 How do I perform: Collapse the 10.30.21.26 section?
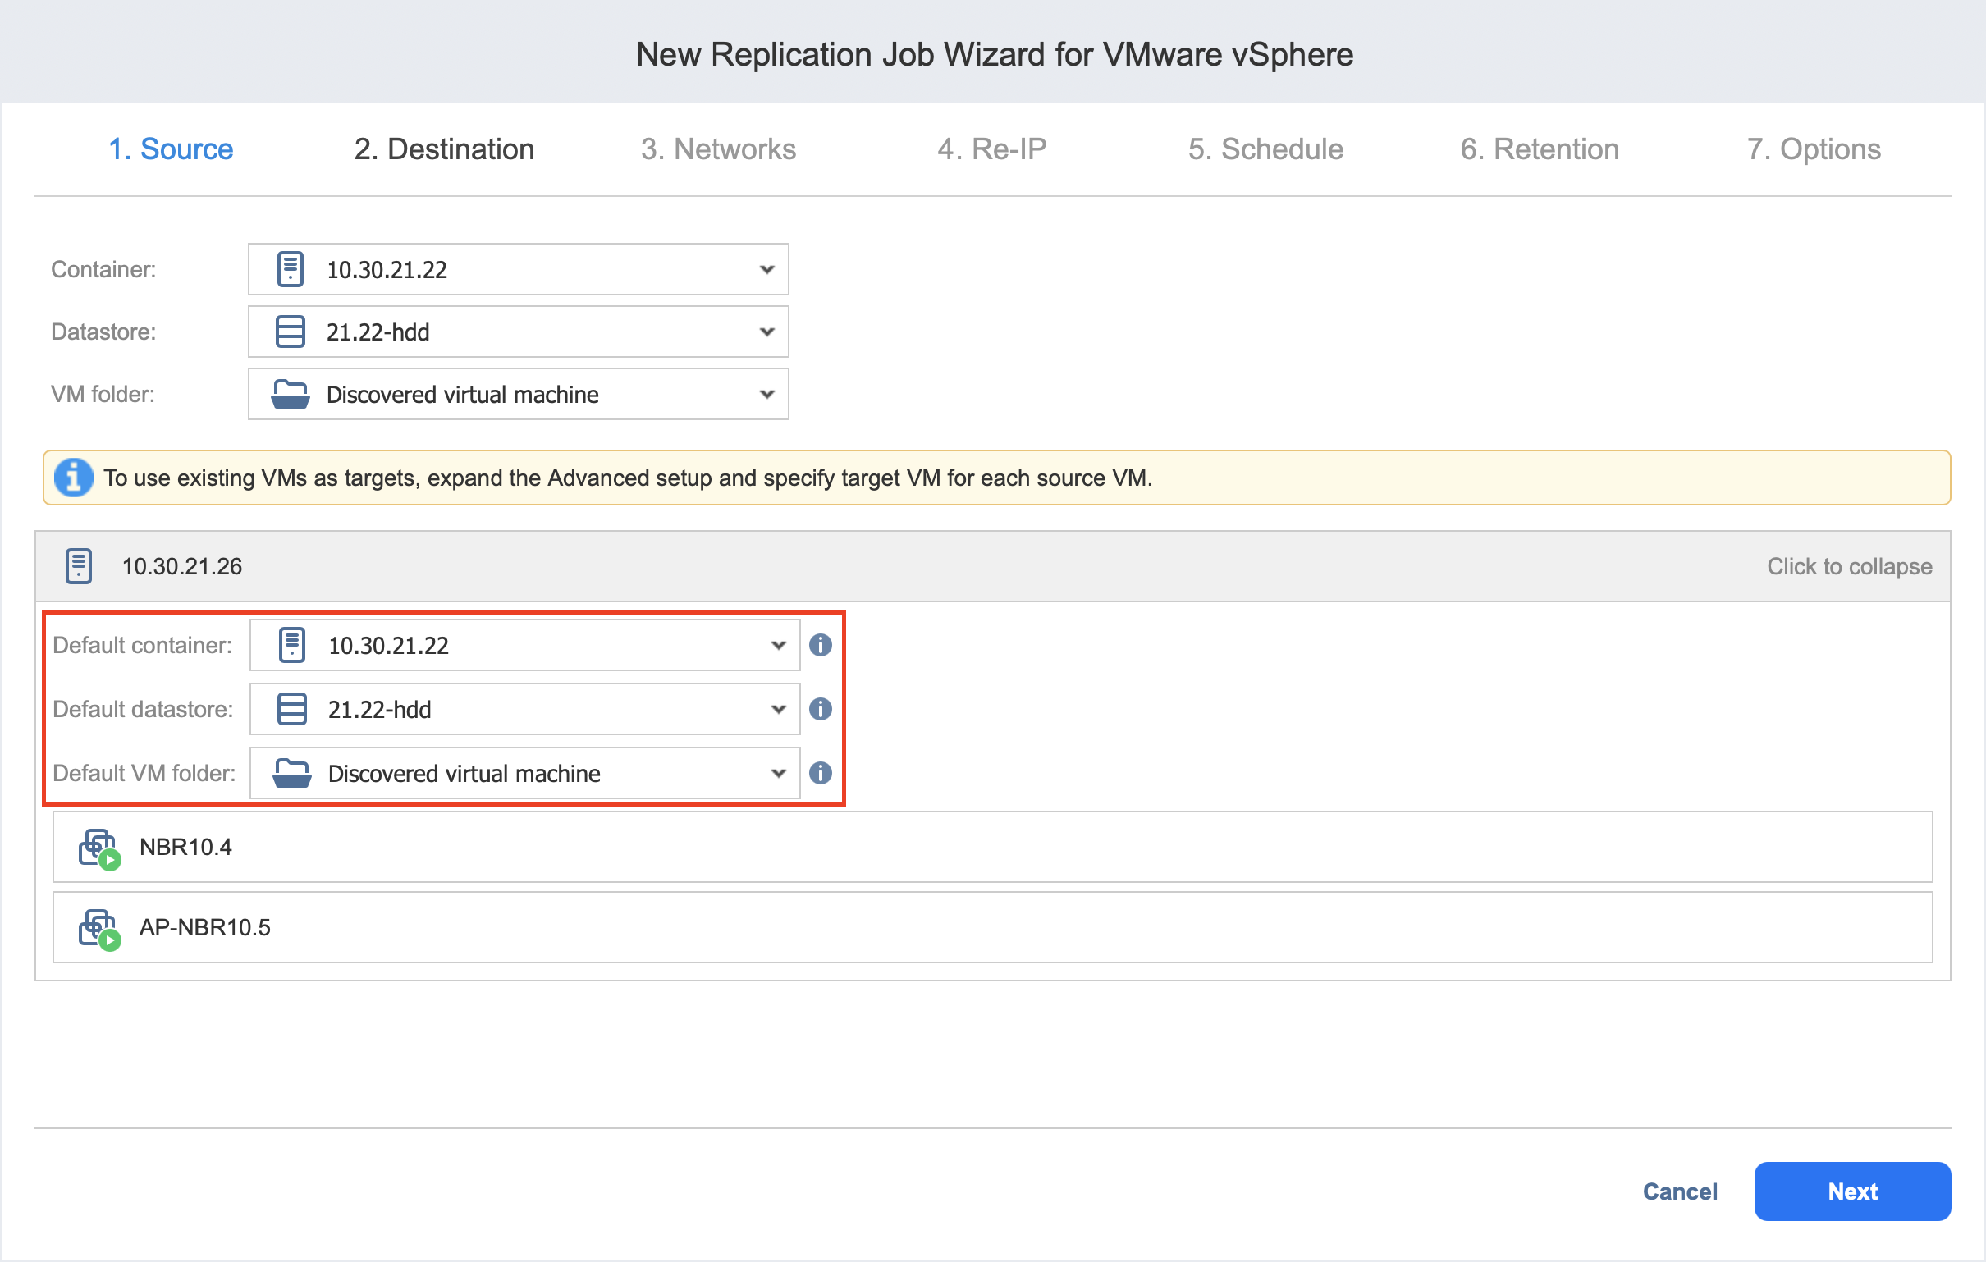(1849, 566)
